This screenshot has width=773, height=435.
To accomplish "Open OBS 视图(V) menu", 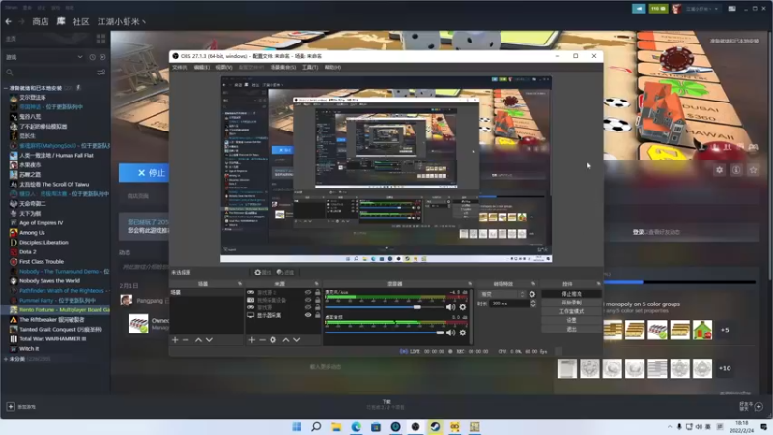I will pos(224,67).
